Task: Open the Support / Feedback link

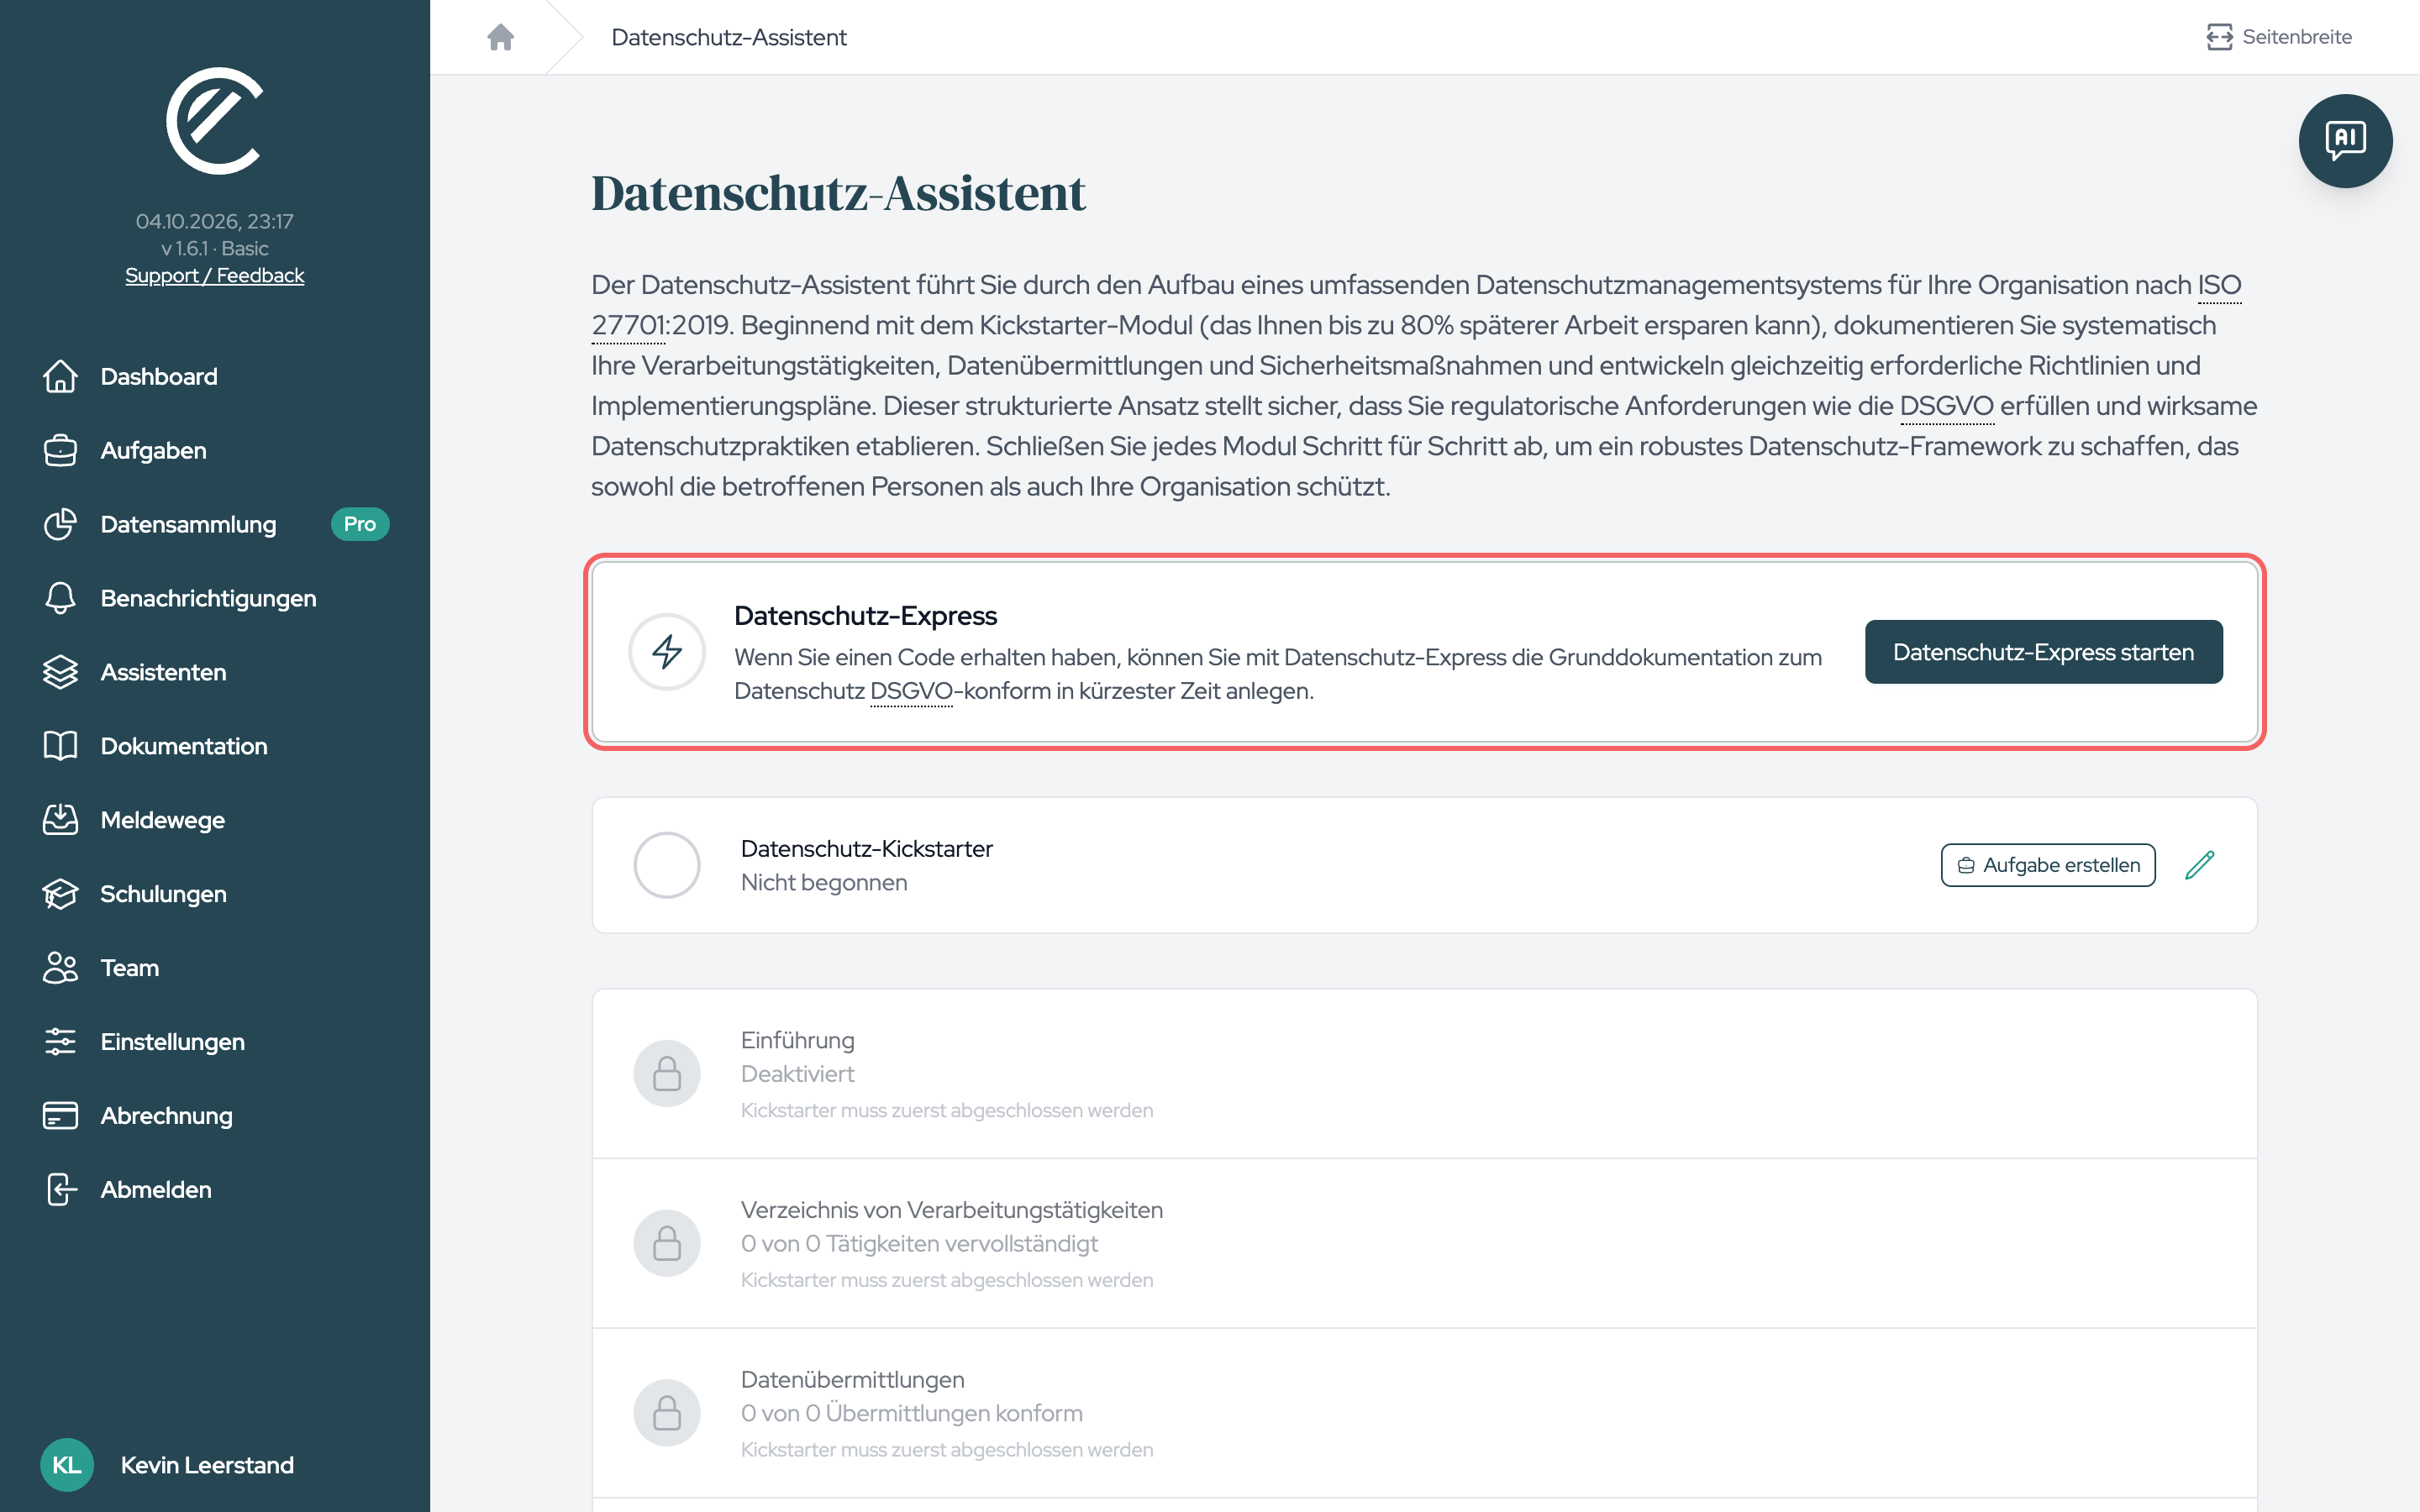Action: 214,275
